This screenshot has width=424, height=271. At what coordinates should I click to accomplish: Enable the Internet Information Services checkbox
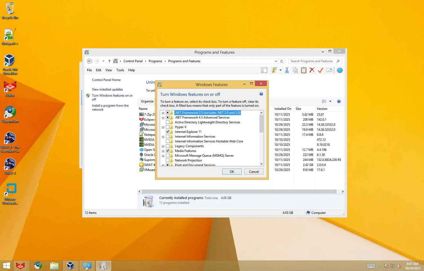167,137
